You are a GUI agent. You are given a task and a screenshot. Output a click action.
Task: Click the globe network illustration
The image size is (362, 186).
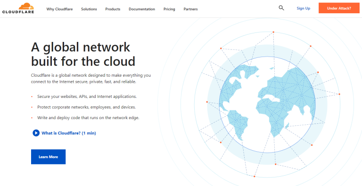[267, 105]
